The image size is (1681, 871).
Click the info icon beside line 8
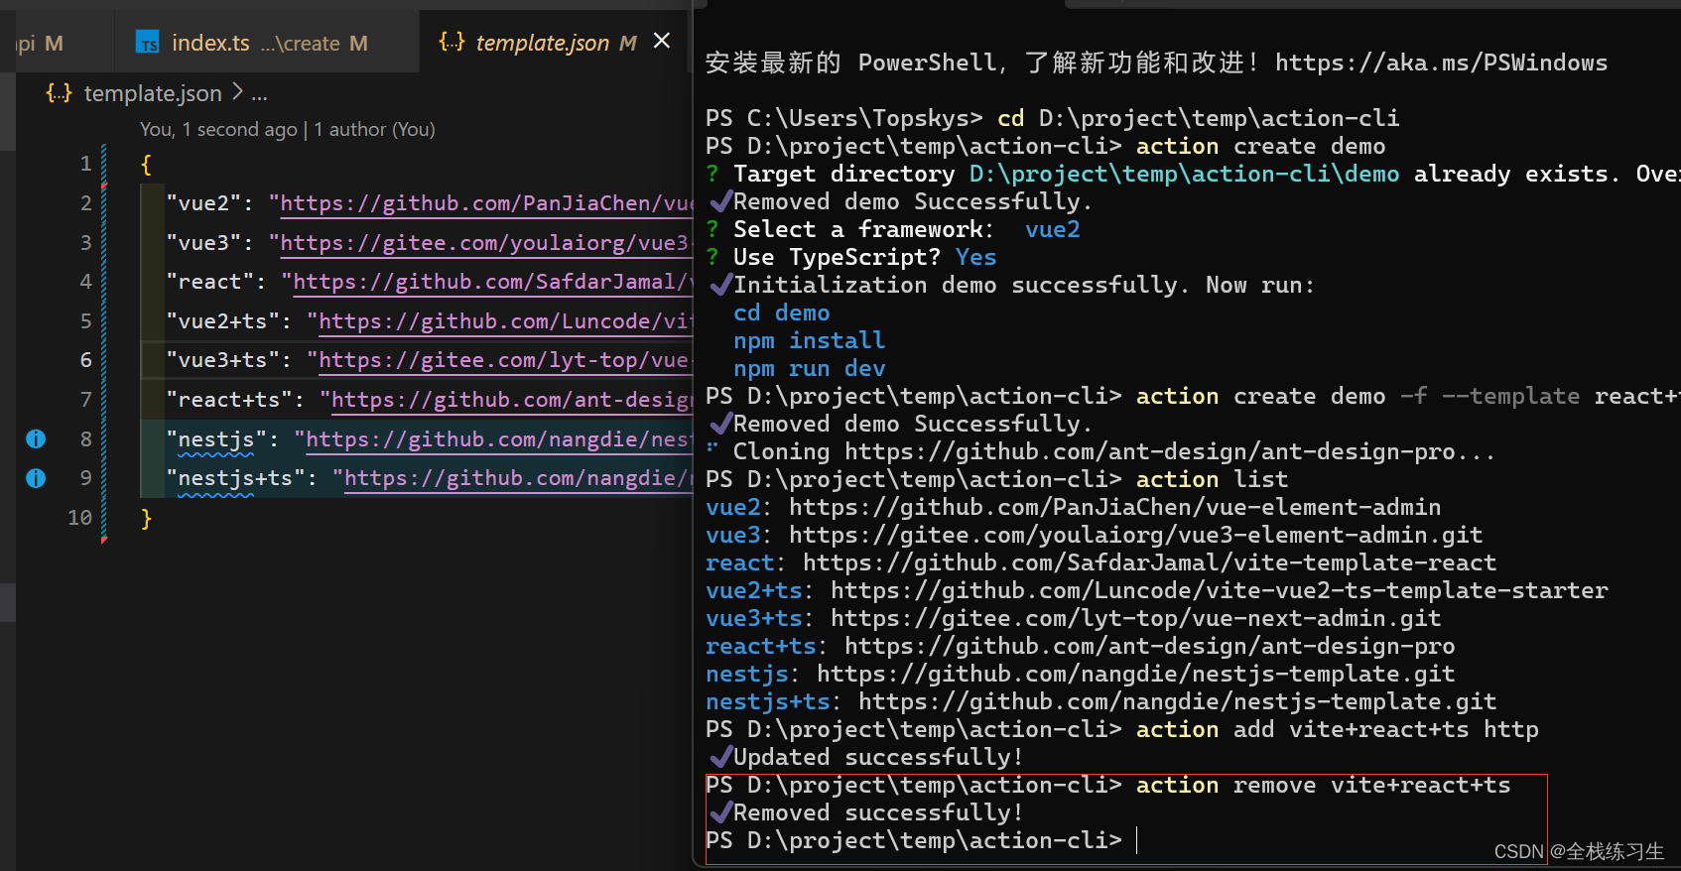point(36,438)
